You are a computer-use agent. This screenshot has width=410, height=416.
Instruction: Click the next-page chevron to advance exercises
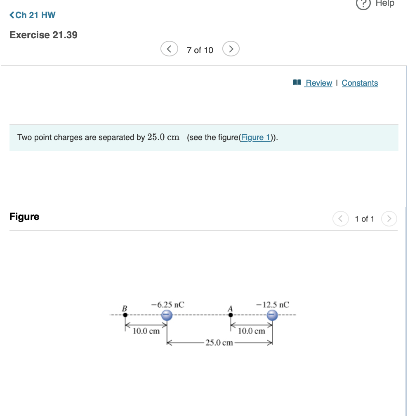[x=231, y=48]
